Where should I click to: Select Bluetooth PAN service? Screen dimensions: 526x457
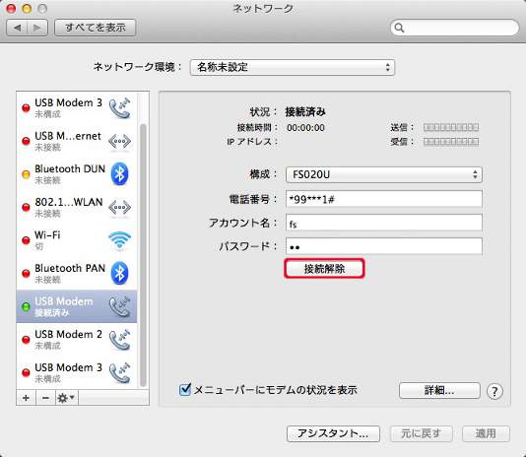(77, 273)
